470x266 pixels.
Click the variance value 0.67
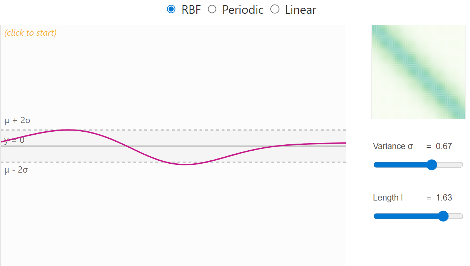pyautogui.click(x=444, y=146)
